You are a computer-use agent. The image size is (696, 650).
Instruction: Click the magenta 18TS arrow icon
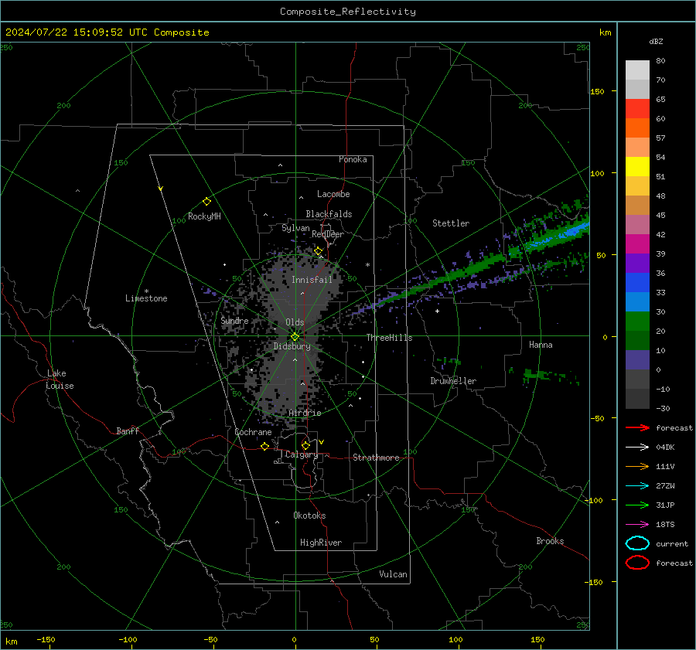click(637, 525)
